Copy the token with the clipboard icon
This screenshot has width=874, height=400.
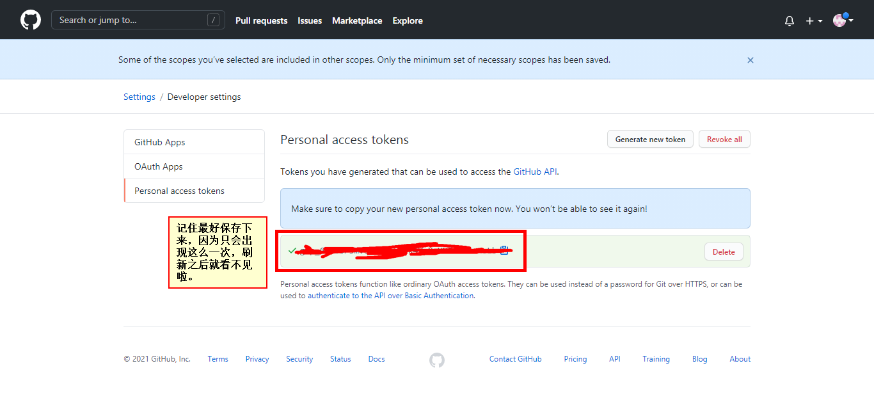tap(504, 250)
